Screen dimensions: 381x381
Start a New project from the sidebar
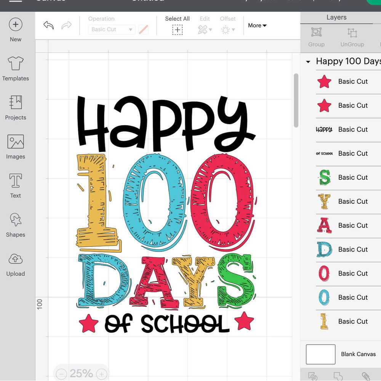point(15,29)
